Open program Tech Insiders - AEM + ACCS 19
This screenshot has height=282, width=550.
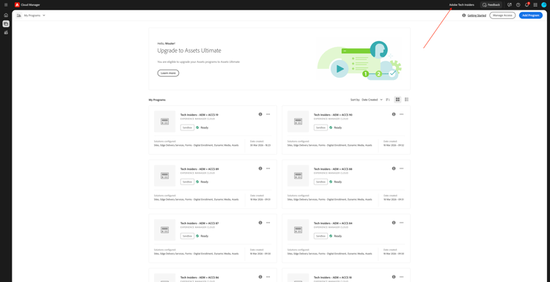point(199,115)
